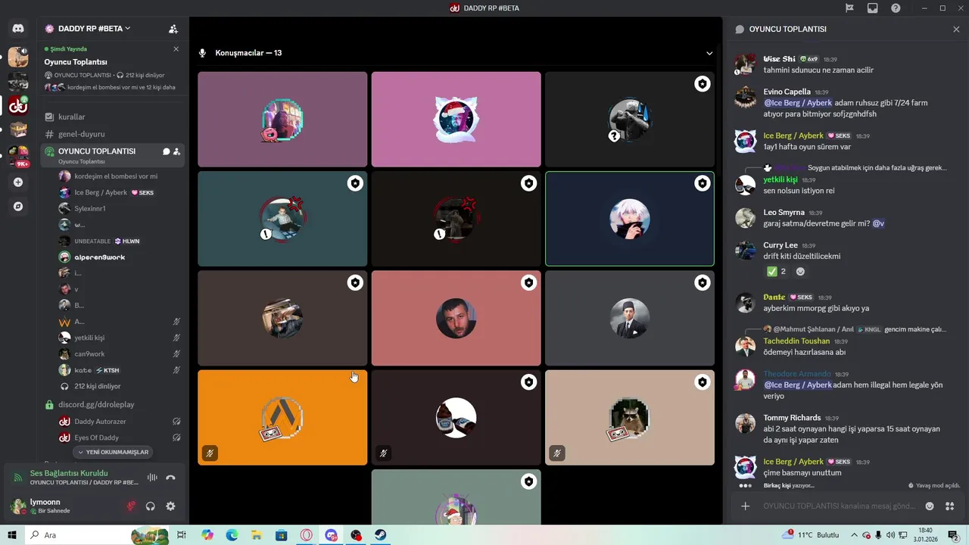This screenshot has height=545, width=969.
Task: Open Windows notification center icon
Action: tap(953, 535)
